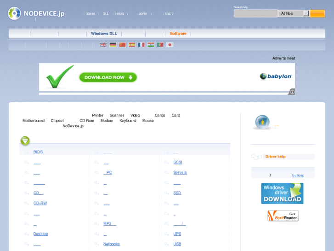The image size is (334, 251).
Task: Open the UPS category link
Action: click(177, 233)
